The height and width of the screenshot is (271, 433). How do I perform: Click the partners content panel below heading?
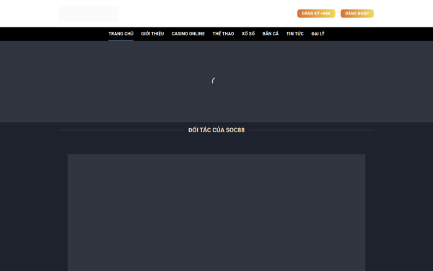pyautogui.click(x=216, y=212)
